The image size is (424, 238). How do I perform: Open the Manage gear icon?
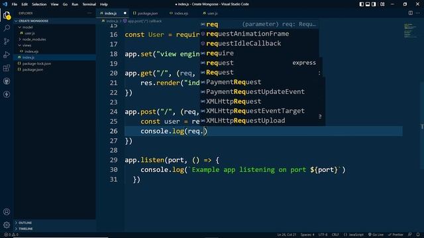[7, 225]
